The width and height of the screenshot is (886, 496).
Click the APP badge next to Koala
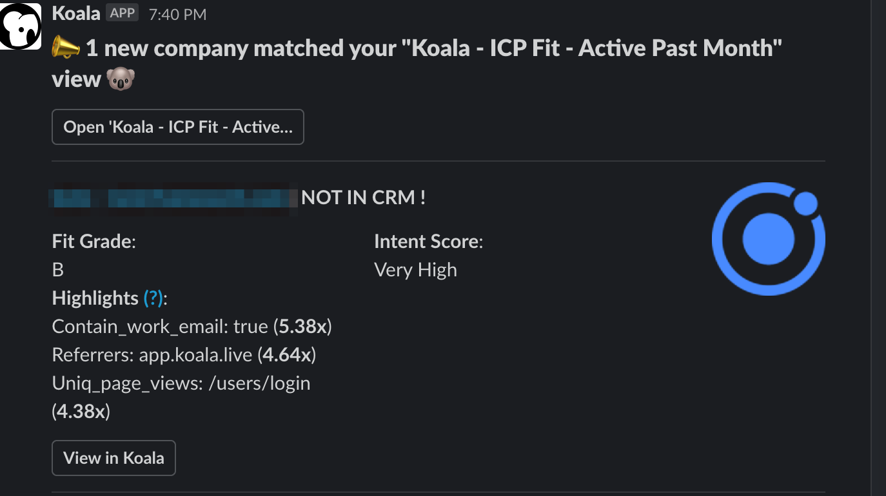pos(123,13)
